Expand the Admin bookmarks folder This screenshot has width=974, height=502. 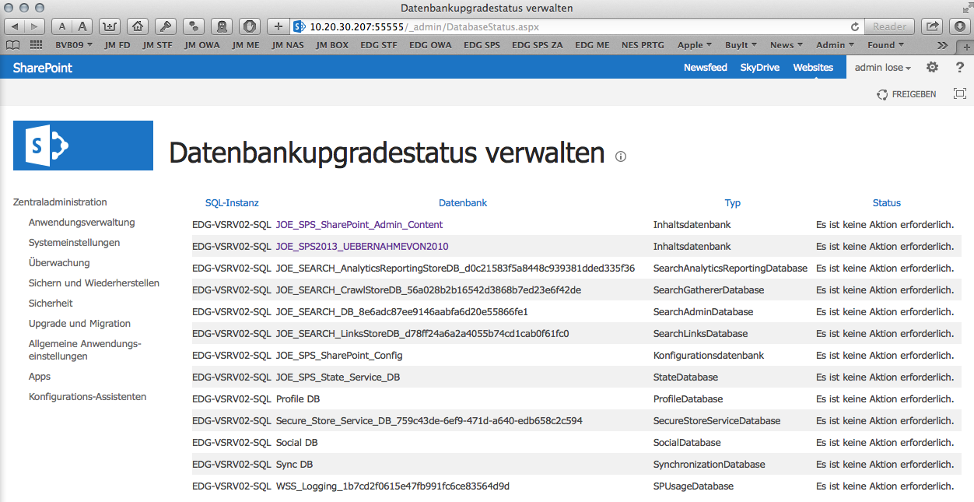coord(835,45)
